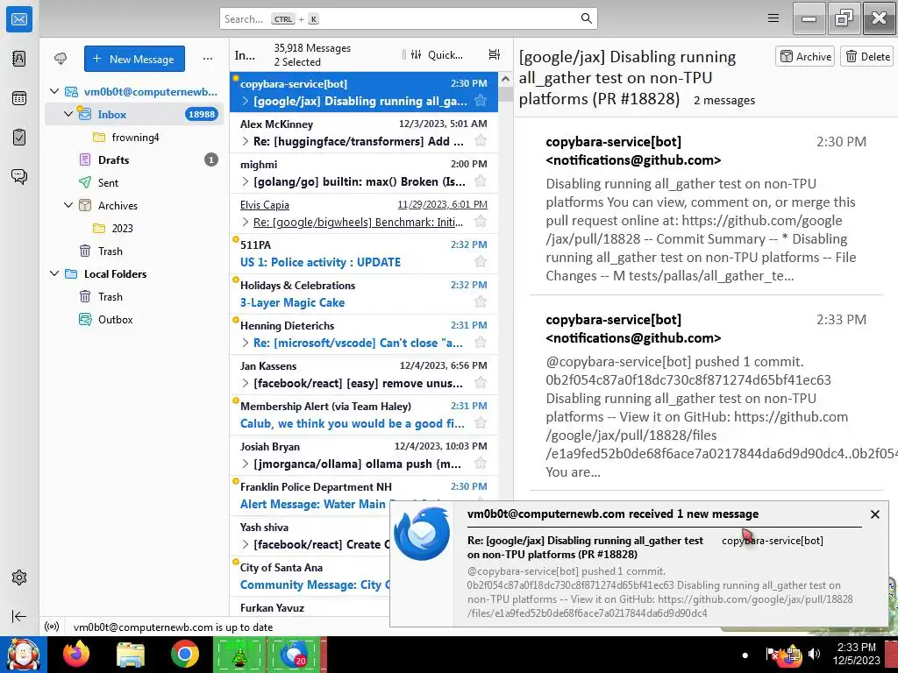Screen dimensions: 898x673
Task: Open the Thunderbird hamburger menu
Action: [773, 18]
